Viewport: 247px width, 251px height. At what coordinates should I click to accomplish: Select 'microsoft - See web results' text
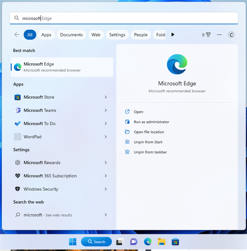(48, 215)
